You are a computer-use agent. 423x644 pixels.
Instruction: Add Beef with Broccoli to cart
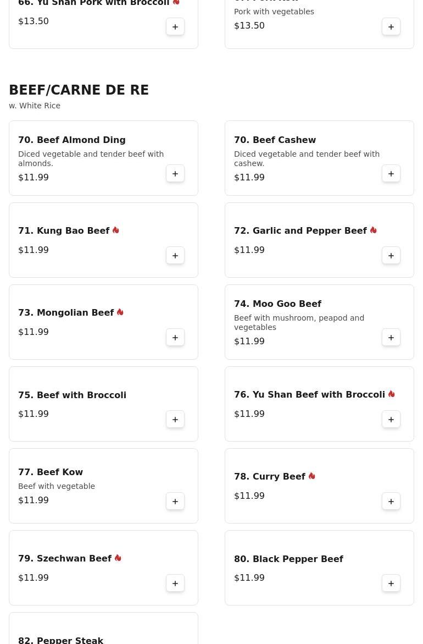click(x=175, y=419)
